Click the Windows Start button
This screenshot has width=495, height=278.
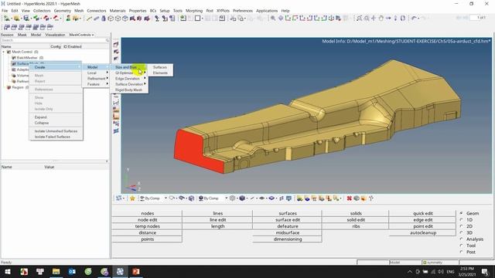click(x=7, y=271)
